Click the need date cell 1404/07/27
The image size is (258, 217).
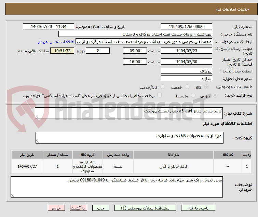(x=27, y=167)
